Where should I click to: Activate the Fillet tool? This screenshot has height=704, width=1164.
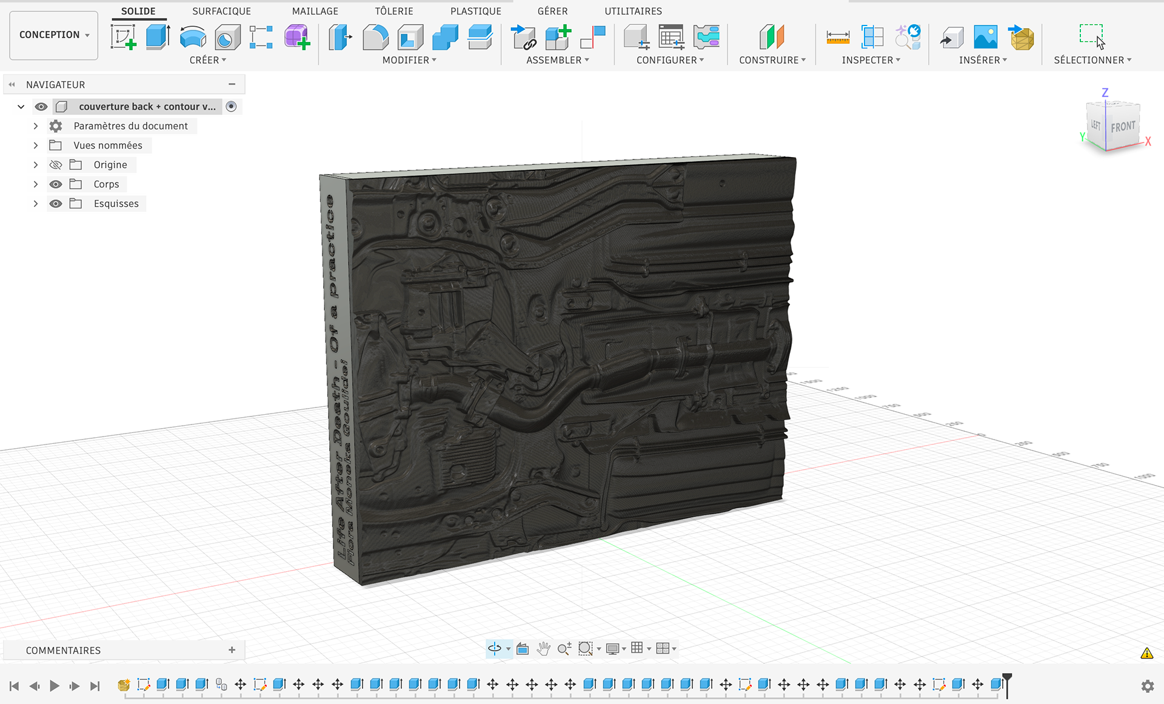click(x=375, y=37)
